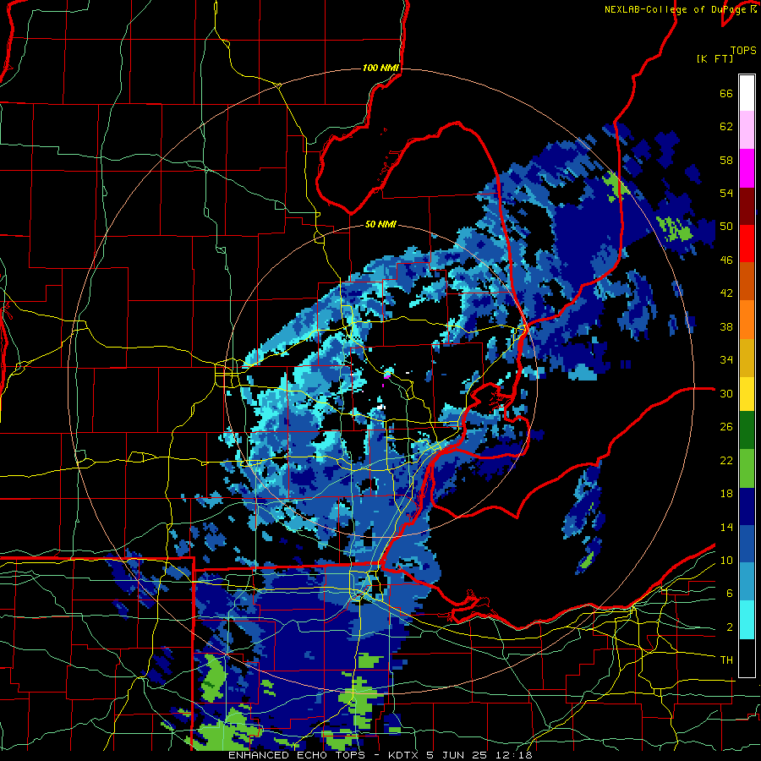Viewport: 761px width, 761px height.
Task: Select the yellow 34 kft legend swatch
Action: pos(747,393)
